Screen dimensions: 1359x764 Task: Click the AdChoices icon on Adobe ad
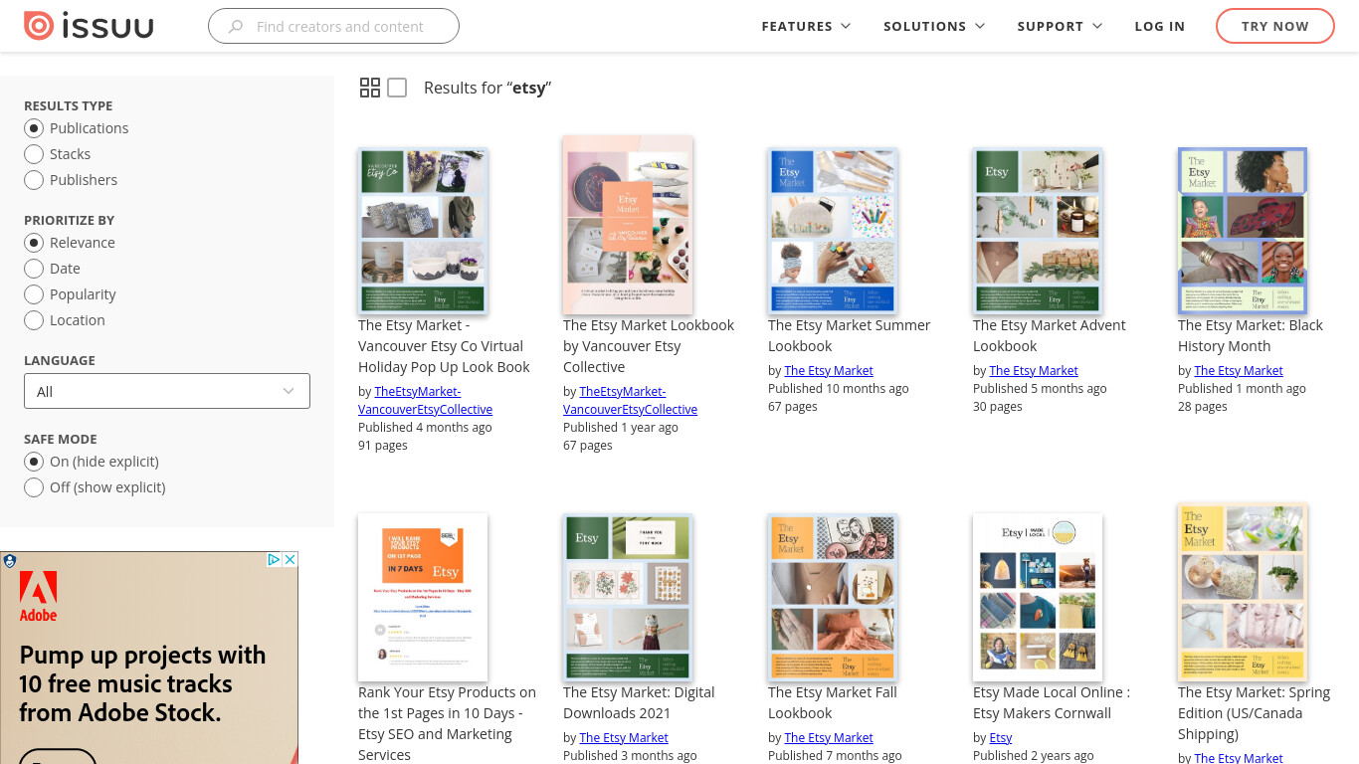coord(274,560)
